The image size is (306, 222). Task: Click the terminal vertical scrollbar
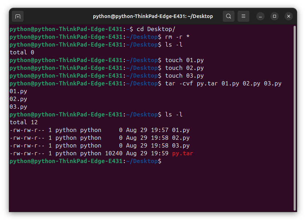tap(295, 118)
